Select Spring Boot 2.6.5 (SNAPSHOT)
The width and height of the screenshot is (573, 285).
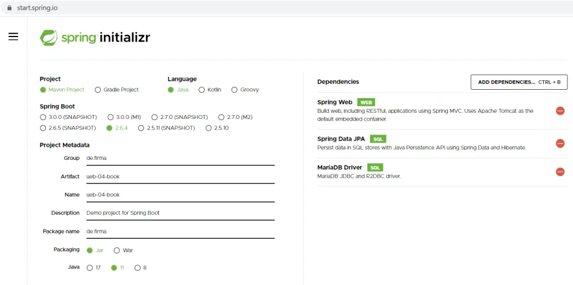click(68, 128)
